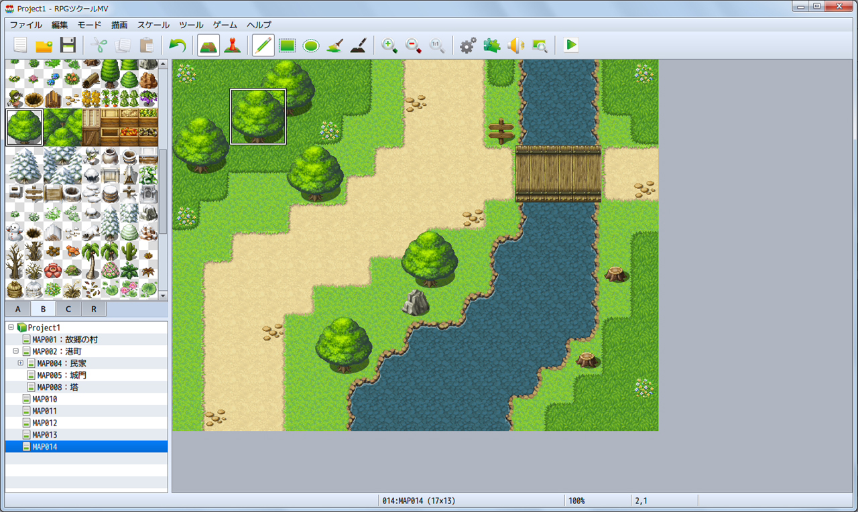Choose the Rectangle drawing tool
The image size is (858, 512).
click(288, 46)
